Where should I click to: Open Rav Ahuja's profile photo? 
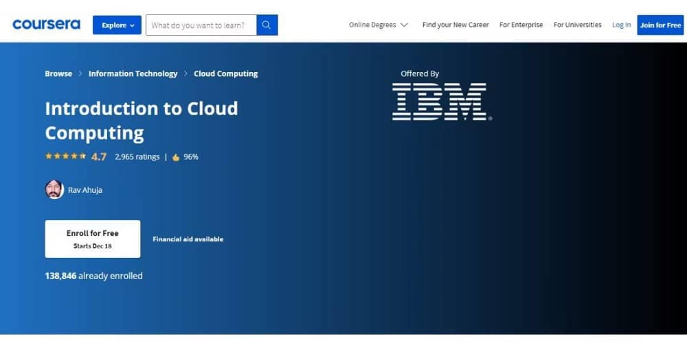click(x=54, y=189)
